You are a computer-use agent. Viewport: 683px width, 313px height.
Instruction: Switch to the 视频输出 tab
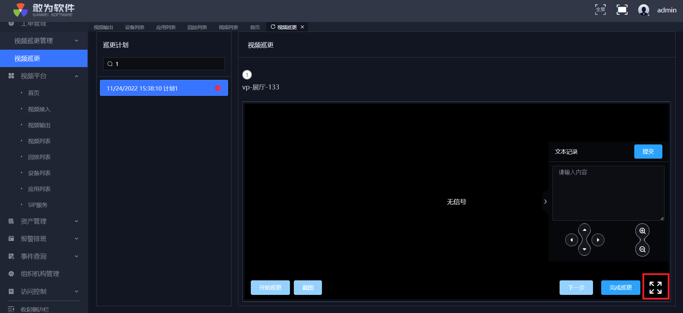(x=103, y=27)
